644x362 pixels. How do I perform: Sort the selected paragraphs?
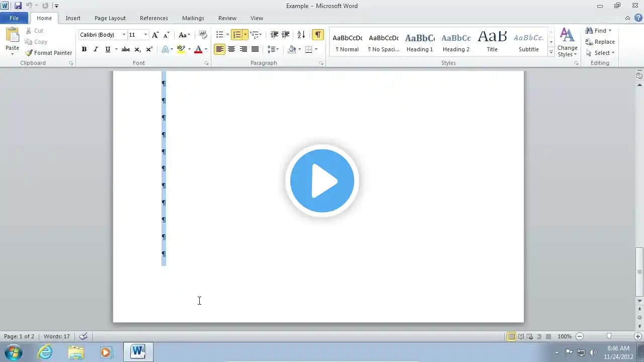pos(301,35)
